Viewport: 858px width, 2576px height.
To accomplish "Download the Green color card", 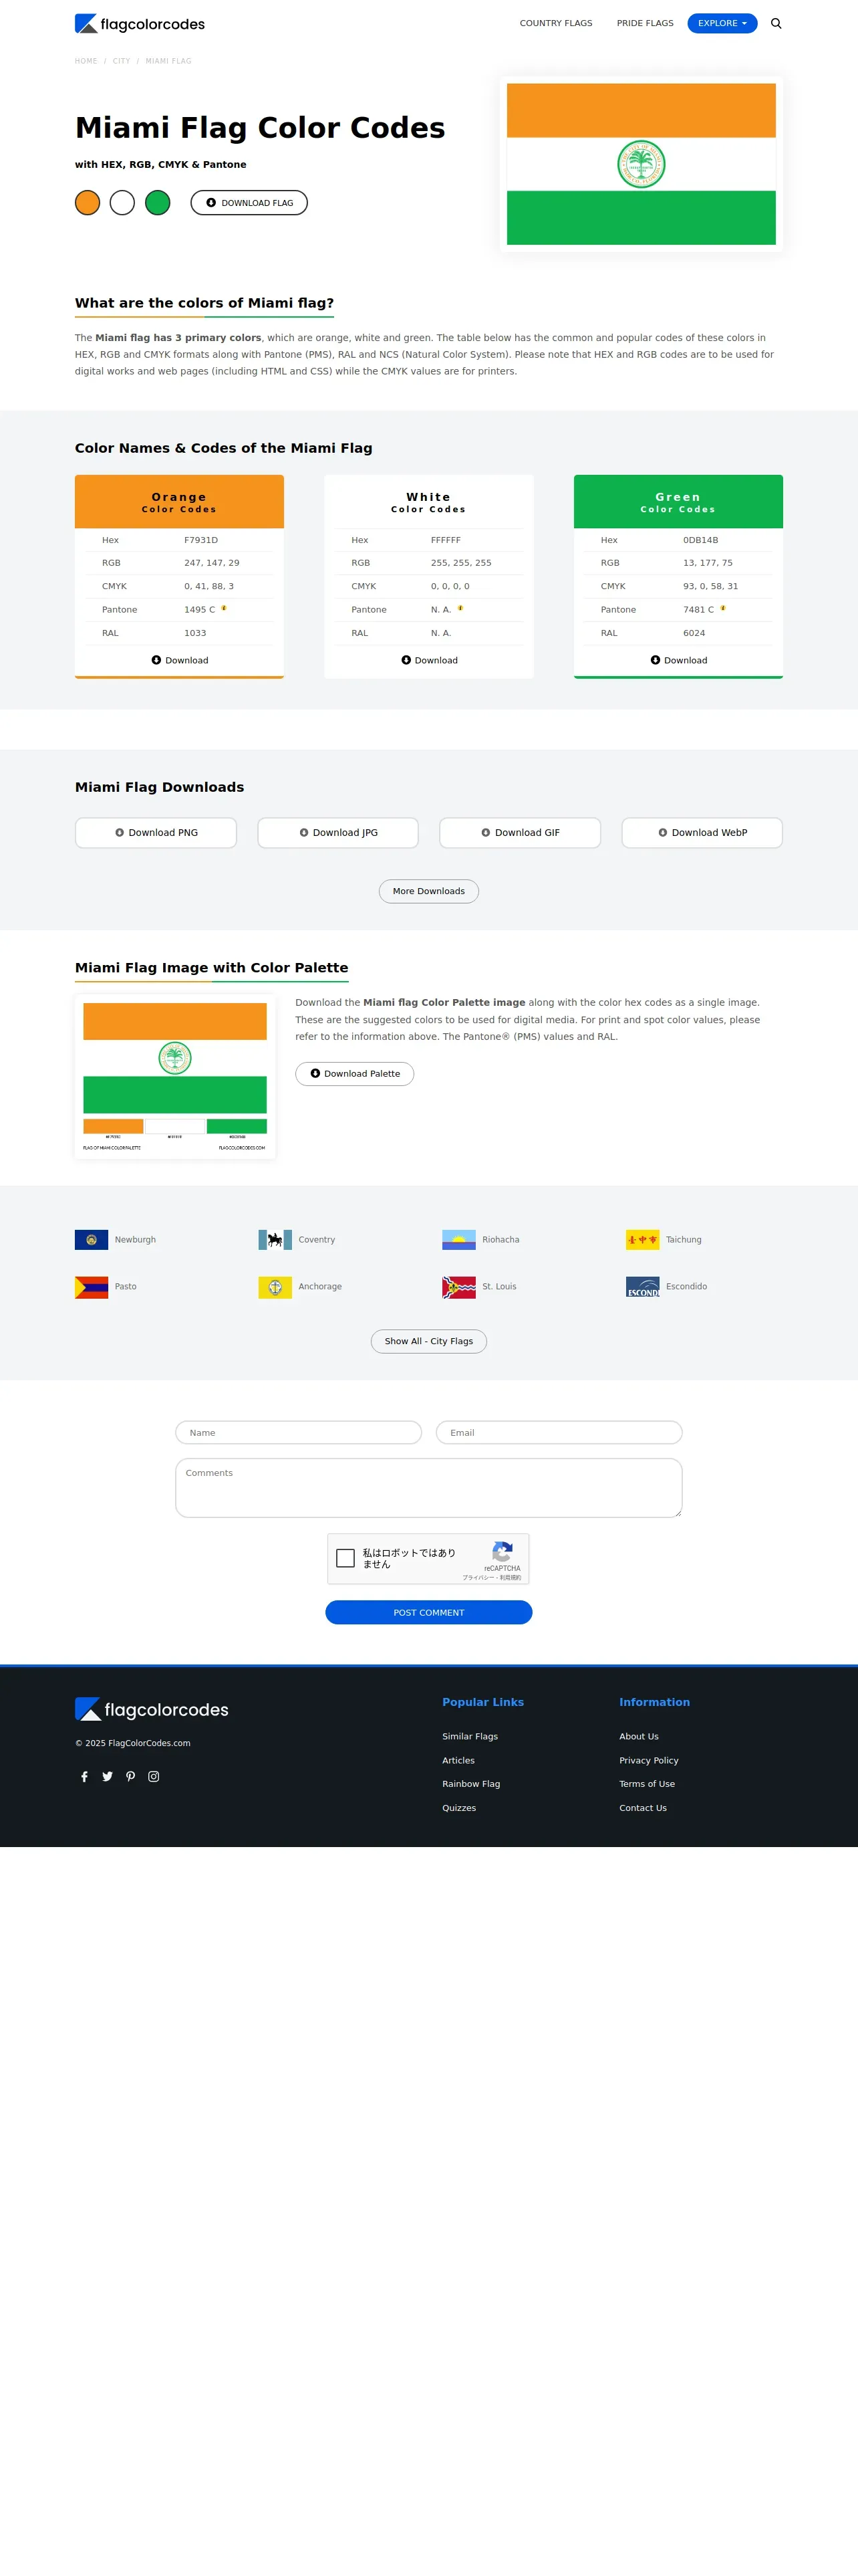I will [x=679, y=660].
